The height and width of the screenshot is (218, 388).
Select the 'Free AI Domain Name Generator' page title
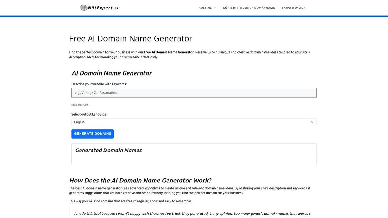click(131, 38)
